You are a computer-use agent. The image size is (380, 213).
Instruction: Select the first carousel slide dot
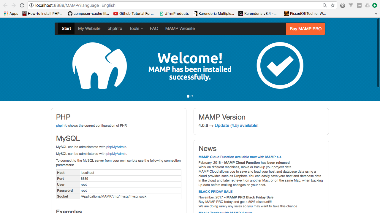(188, 96)
